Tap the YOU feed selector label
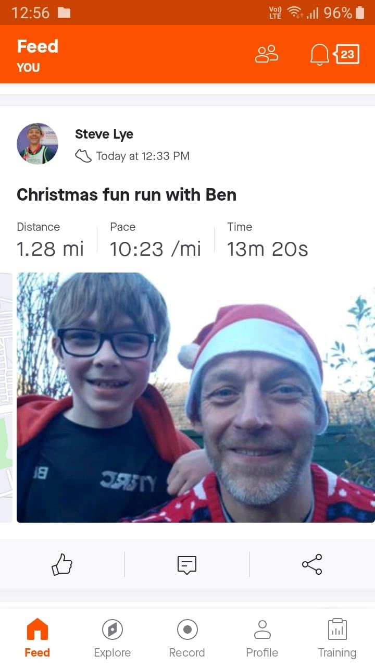The width and height of the screenshot is (375, 667). (x=28, y=68)
